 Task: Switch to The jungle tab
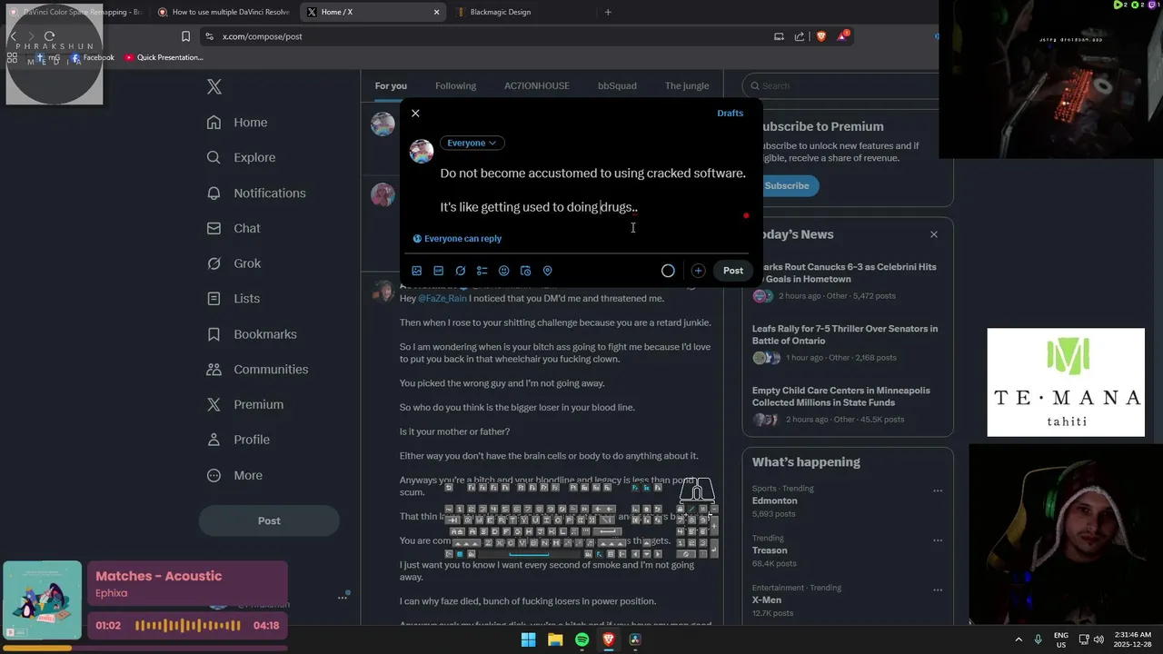coord(687,86)
